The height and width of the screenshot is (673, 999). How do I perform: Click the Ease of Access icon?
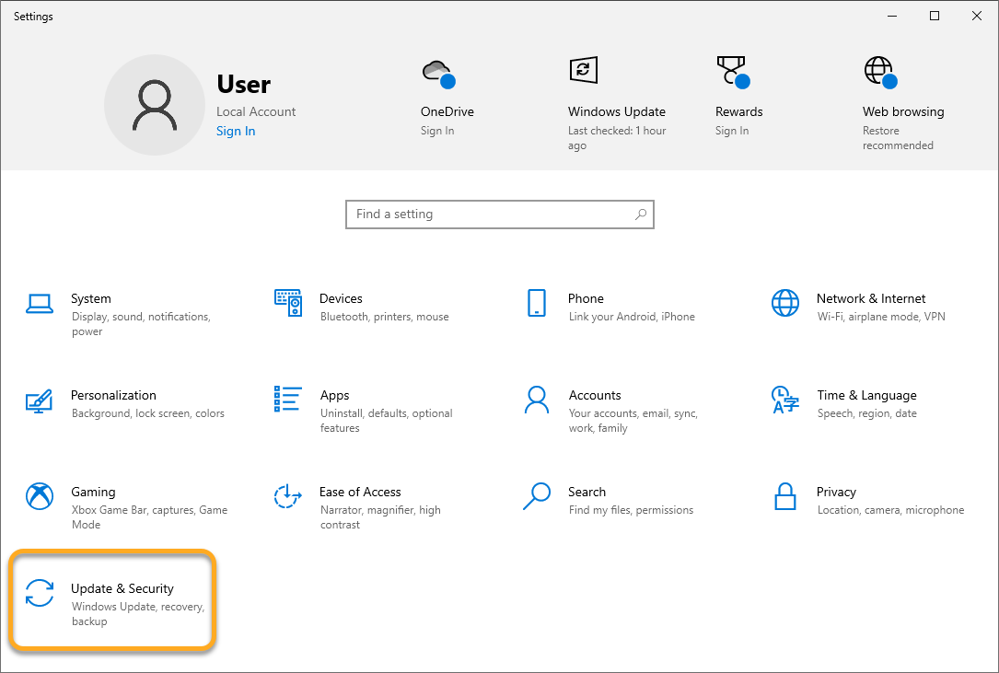[288, 496]
